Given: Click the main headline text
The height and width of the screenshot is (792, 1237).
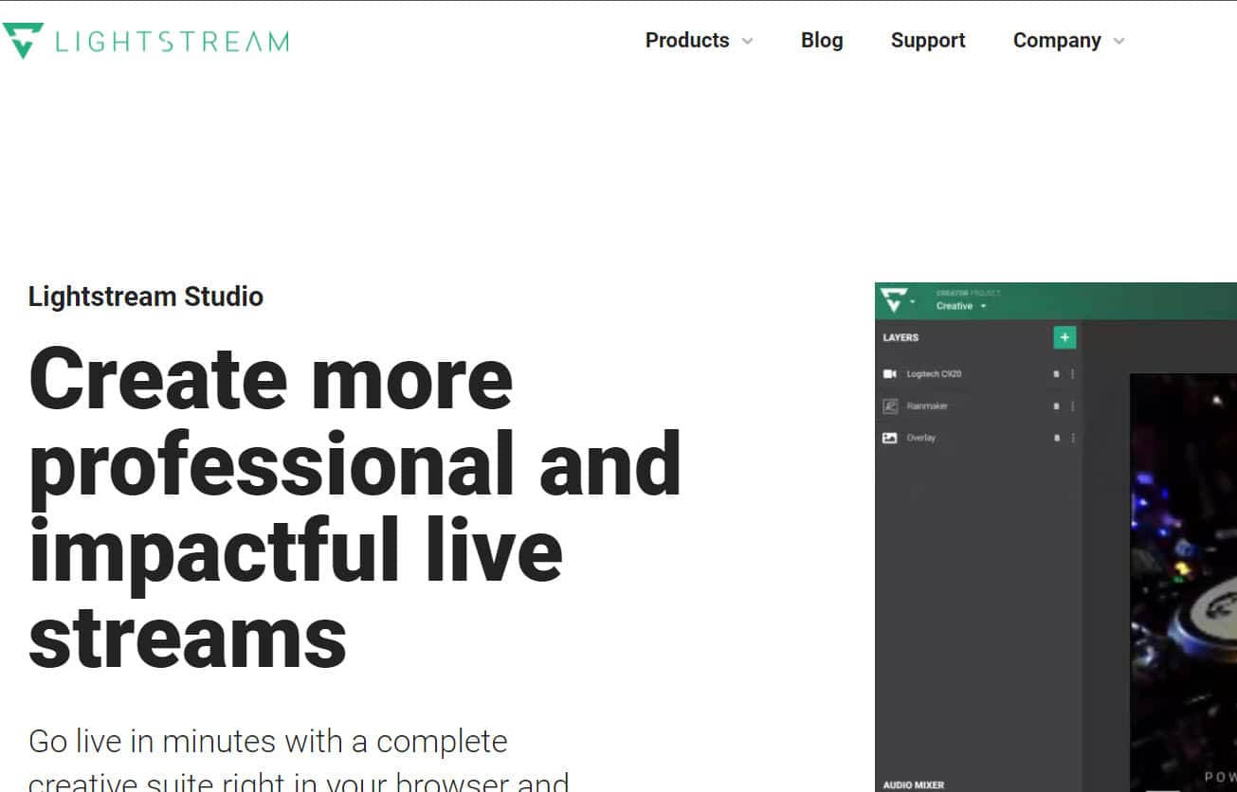Looking at the screenshot, I should (x=355, y=507).
